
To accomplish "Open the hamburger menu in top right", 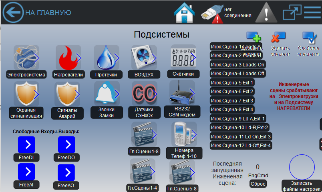I will (312, 12).
